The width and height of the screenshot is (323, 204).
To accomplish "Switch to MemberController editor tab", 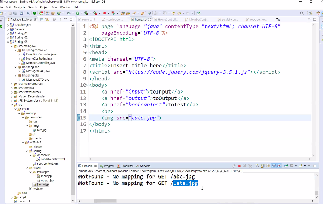I will tap(197, 19).
